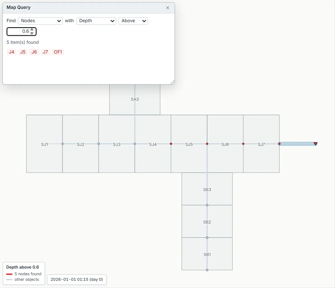Select the OF1 result tag
Image resolution: width=335 pixels, height=288 pixels.
[58, 52]
